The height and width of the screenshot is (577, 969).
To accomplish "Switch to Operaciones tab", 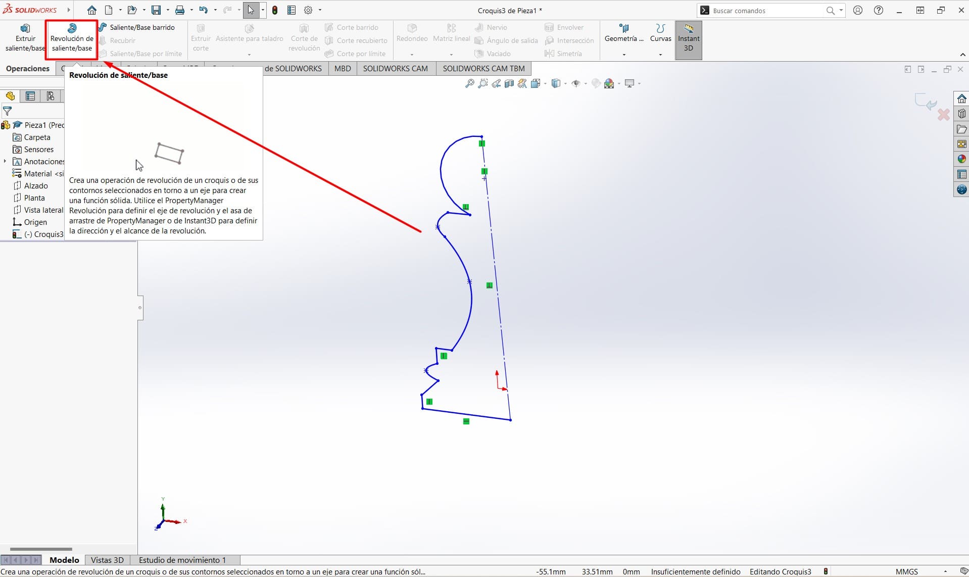I will click(x=28, y=69).
